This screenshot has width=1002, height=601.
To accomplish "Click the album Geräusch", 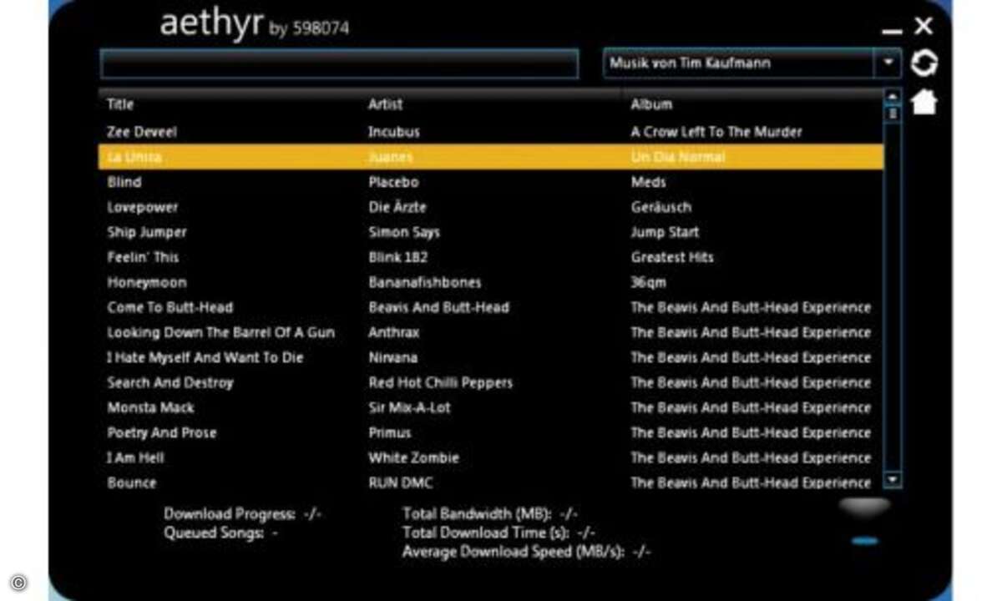I will pos(661,207).
